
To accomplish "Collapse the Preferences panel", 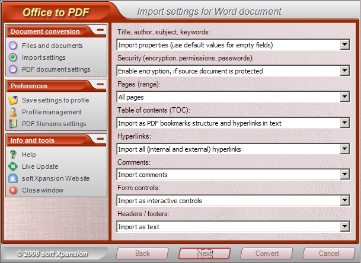I will (100, 85).
